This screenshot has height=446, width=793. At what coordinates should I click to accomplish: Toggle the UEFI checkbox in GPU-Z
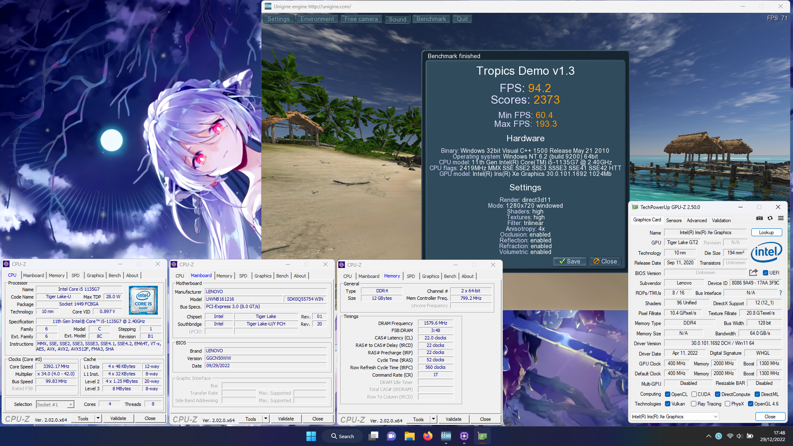[x=765, y=273]
